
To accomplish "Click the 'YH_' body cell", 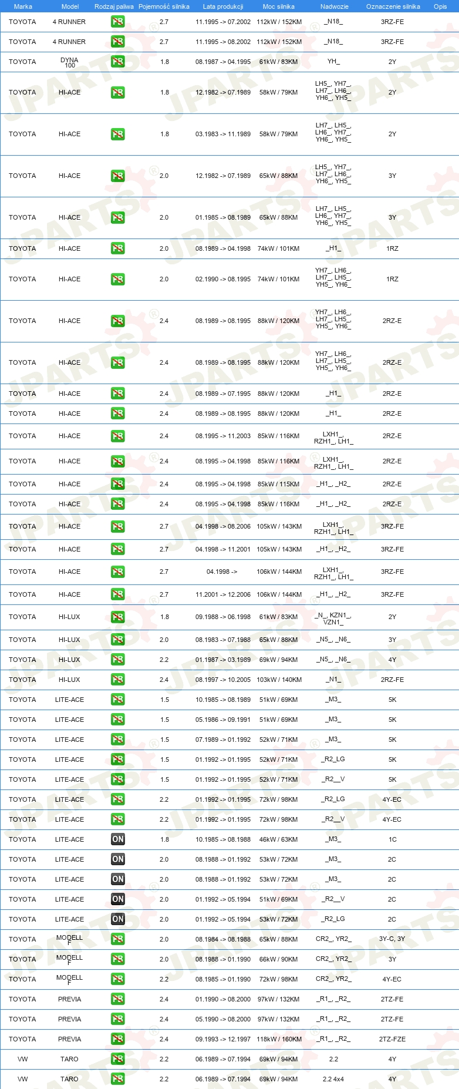I will [333, 62].
